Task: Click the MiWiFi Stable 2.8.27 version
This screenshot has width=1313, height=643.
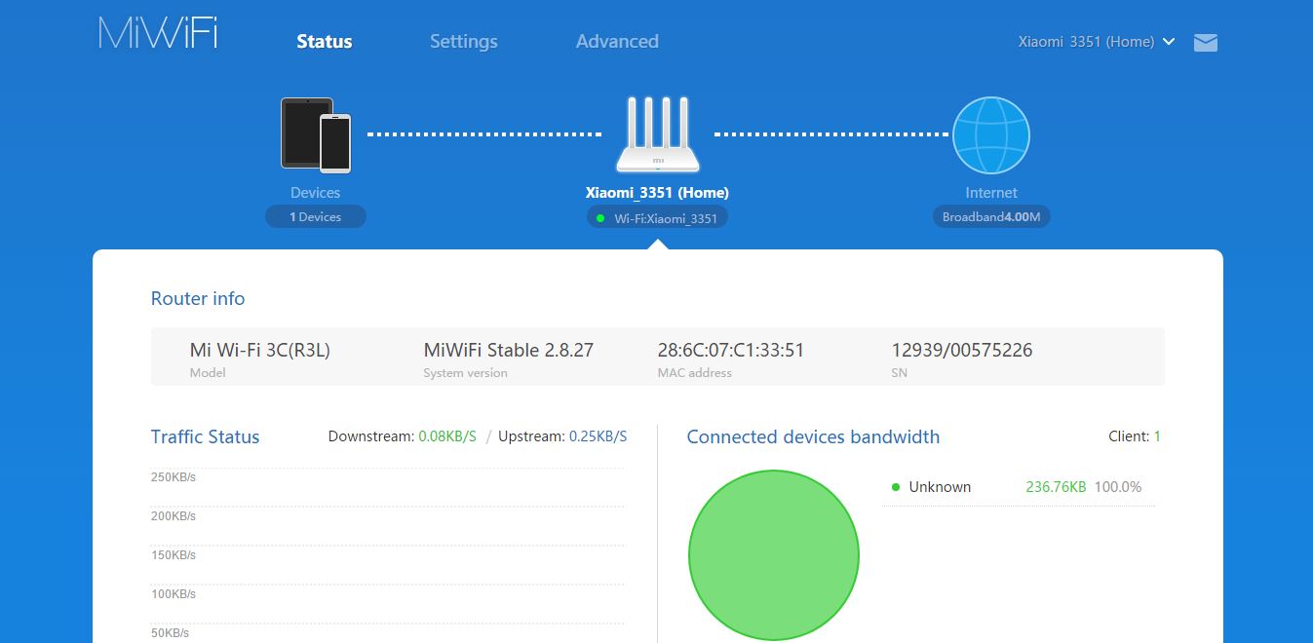Action: 509,350
